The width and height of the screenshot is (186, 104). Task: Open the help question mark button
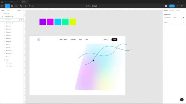(182, 100)
